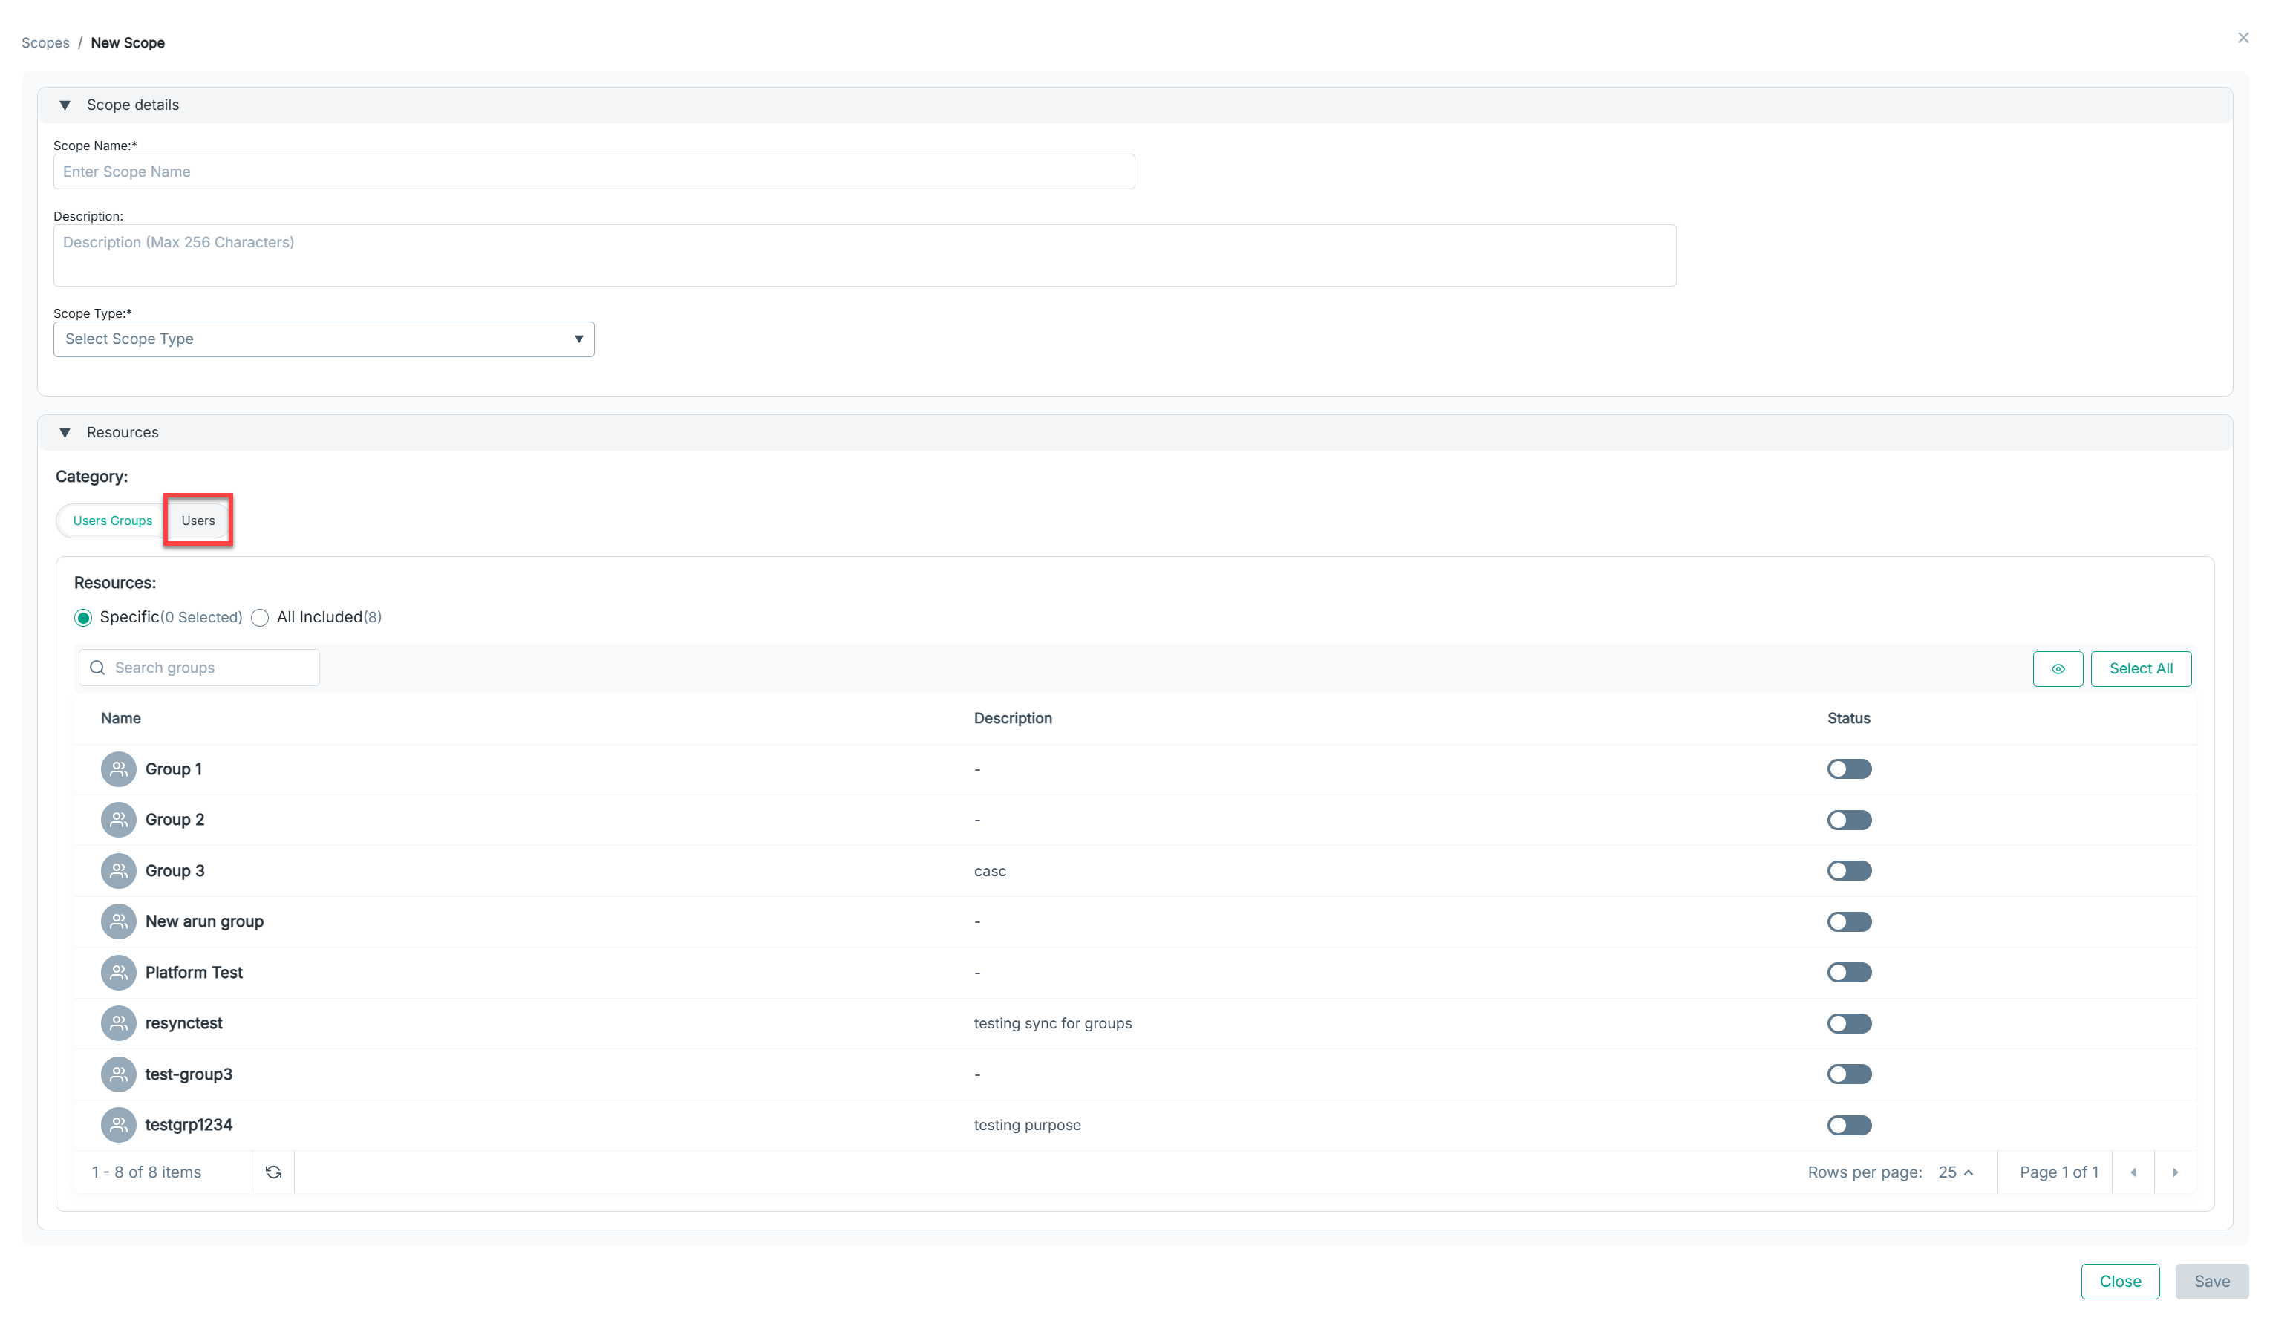Switch to the Users category tab
2270x1318 pixels.
pyautogui.click(x=198, y=521)
